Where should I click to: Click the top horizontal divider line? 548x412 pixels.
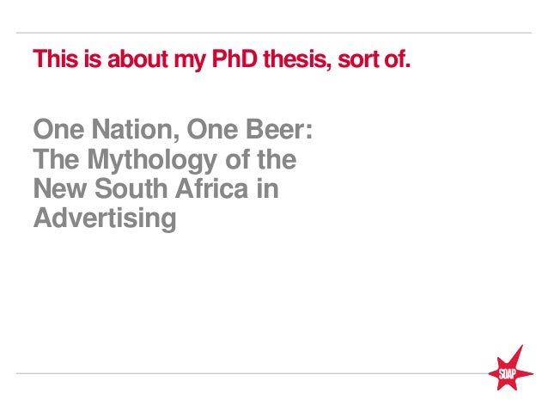click(274, 33)
